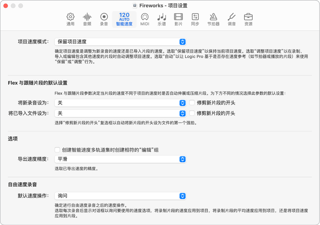Toggle 创建智能速度多轨道集时创建相符的编辑组 checkbox

coord(57,150)
